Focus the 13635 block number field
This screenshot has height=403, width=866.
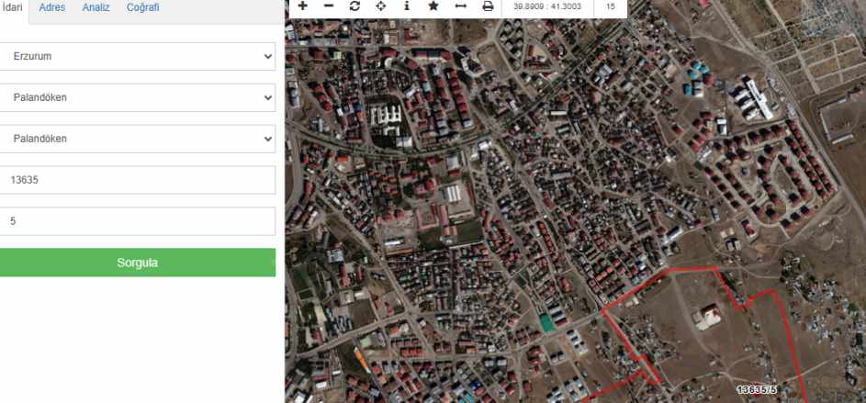(137, 180)
